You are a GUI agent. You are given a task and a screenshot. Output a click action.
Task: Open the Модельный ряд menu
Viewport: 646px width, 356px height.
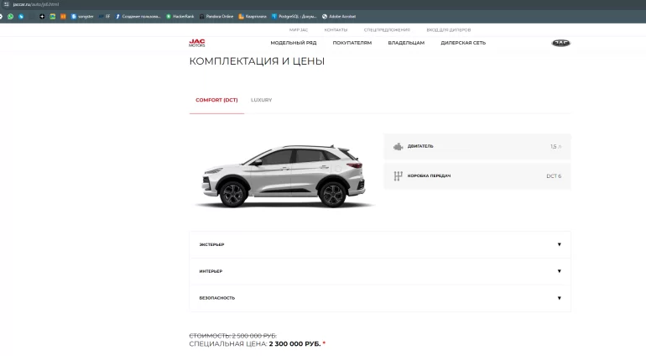(x=292, y=43)
